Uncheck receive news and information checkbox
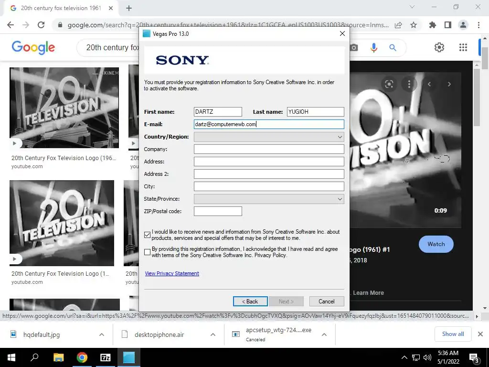 (148, 235)
